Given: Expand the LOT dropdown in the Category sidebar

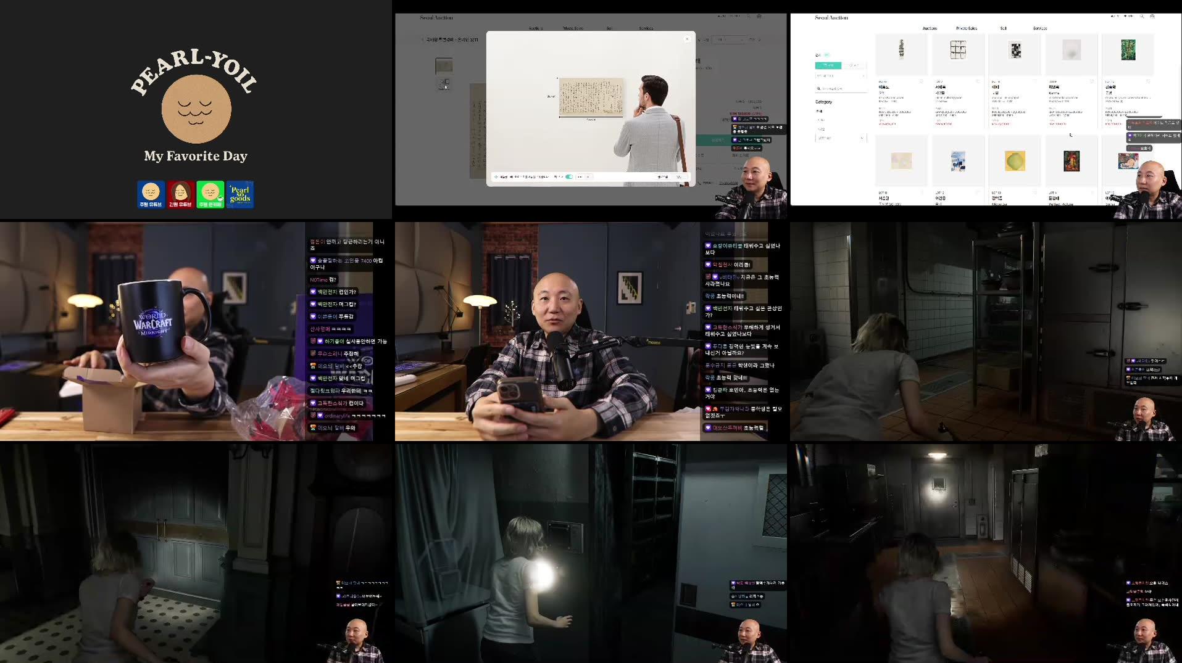Looking at the screenshot, I should (839, 138).
